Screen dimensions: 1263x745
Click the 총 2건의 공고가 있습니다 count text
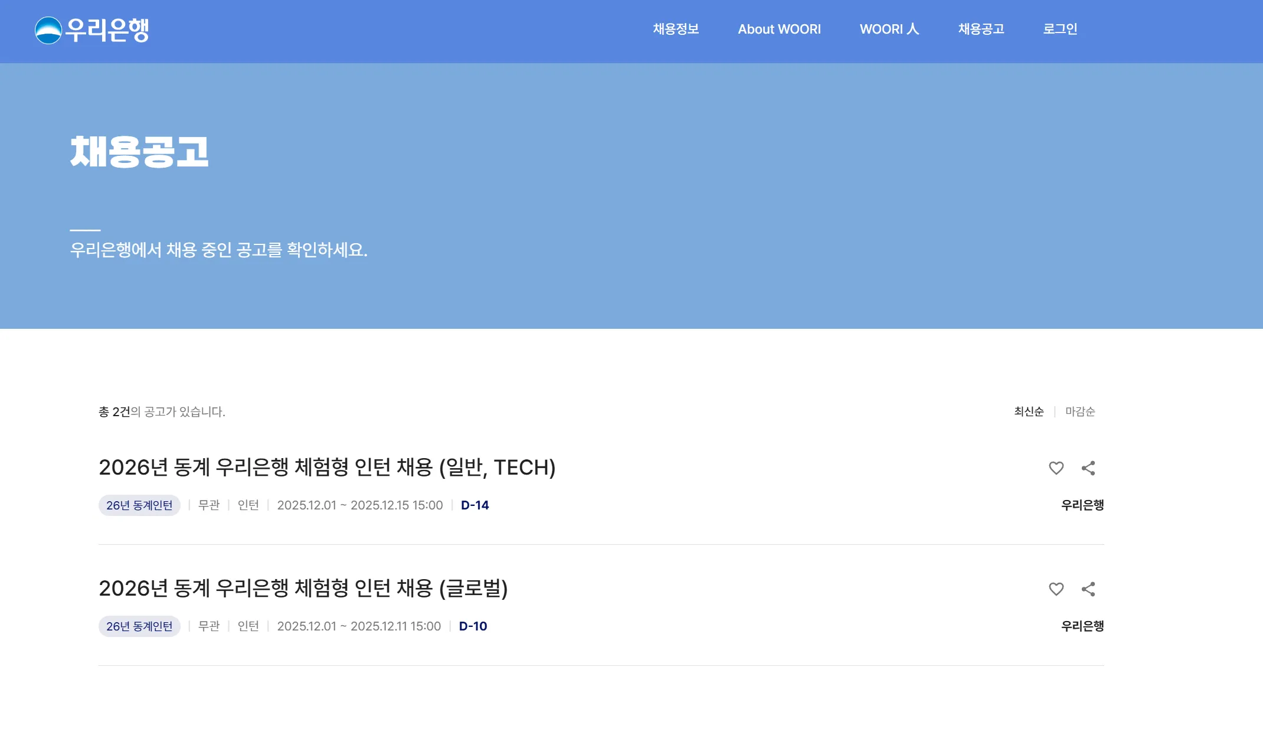click(162, 411)
